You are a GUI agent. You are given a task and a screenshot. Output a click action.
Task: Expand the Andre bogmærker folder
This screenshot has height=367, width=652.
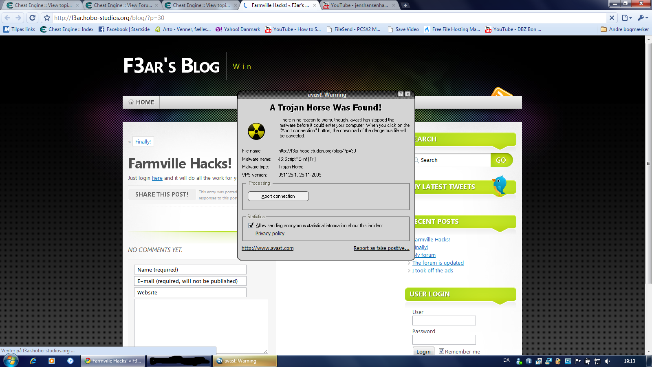[625, 29]
